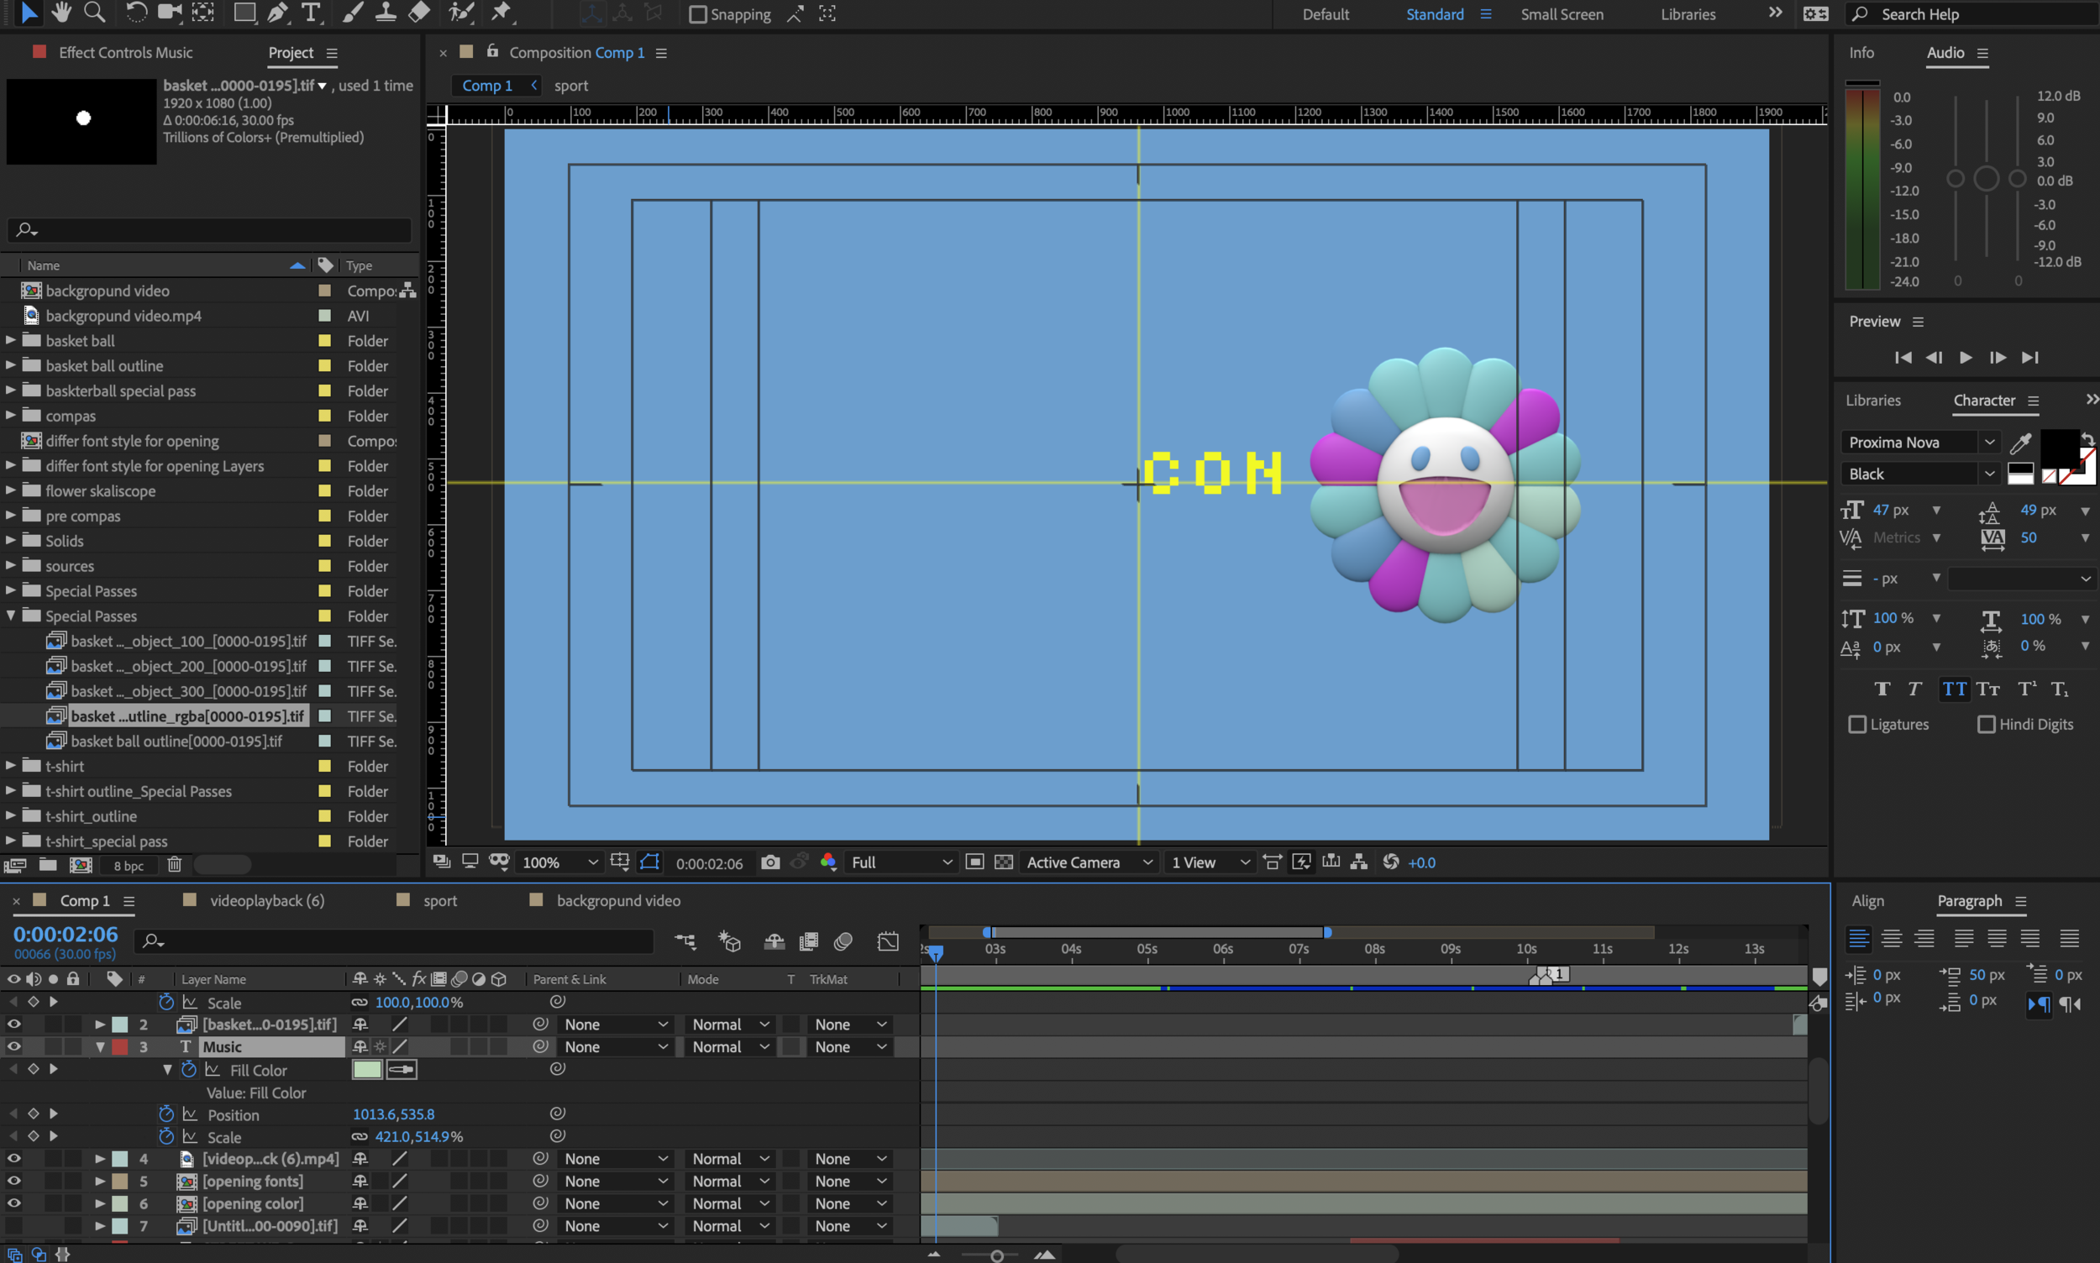Viewport: 2100px width, 1263px height.
Task: Take a snapshot with the camera icon
Action: pyautogui.click(x=769, y=862)
